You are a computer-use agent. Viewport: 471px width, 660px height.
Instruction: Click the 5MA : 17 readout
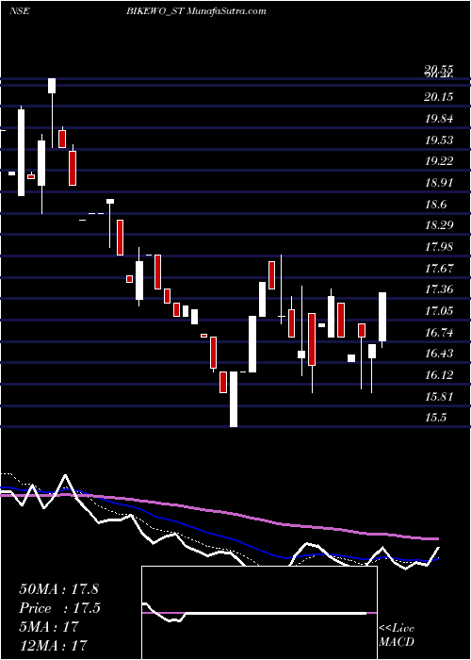[x=49, y=627]
